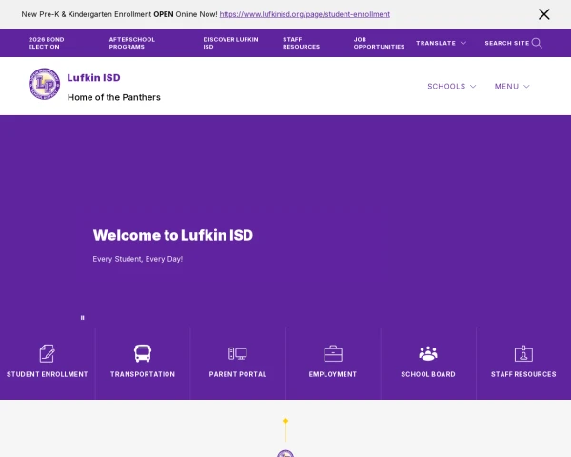Click the Lufkin ISD title link
The height and width of the screenshot is (457, 571).
tap(93, 78)
